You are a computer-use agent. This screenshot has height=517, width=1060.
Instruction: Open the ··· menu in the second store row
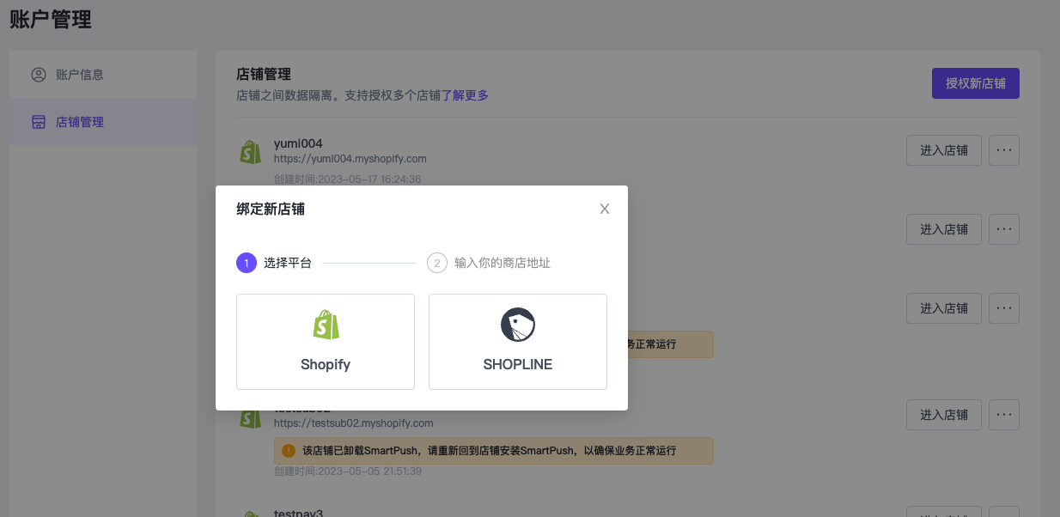pyautogui.click(x=1003, y=229)
